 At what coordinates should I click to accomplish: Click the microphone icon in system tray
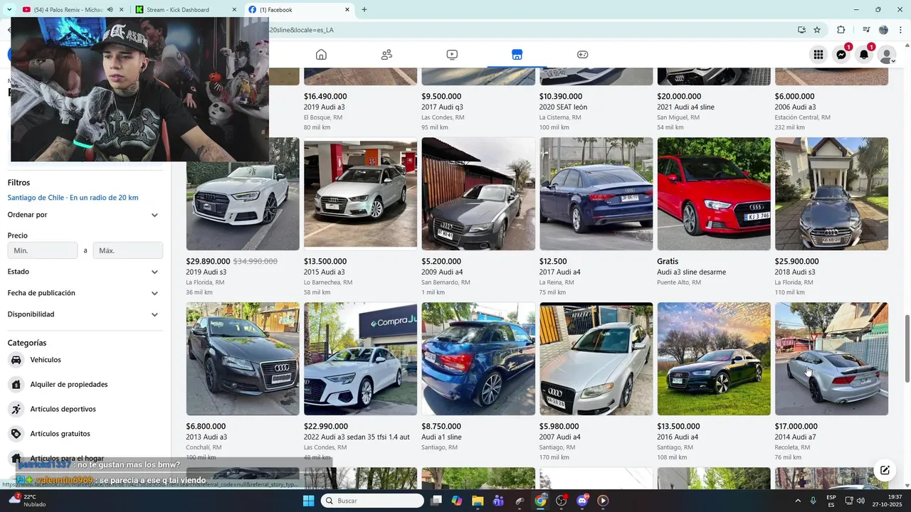coord(813,501)
